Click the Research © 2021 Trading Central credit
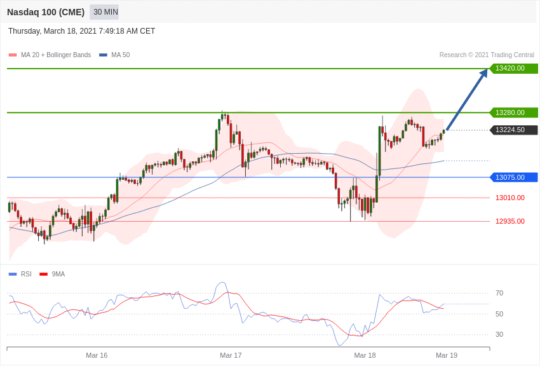The width and height of the screenshot is (540, 366). coord(487,55)
